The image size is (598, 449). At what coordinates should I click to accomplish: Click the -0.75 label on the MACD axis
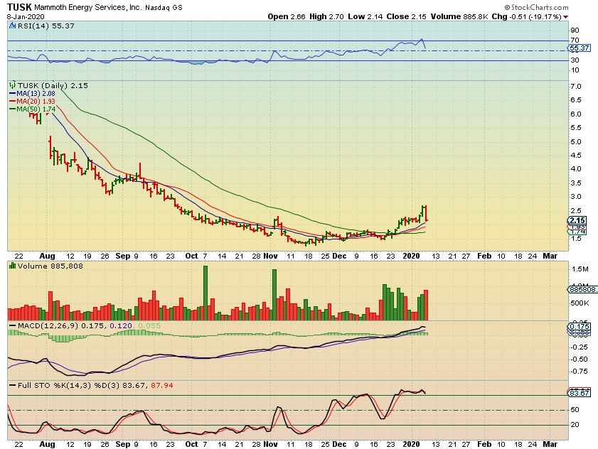579,372
